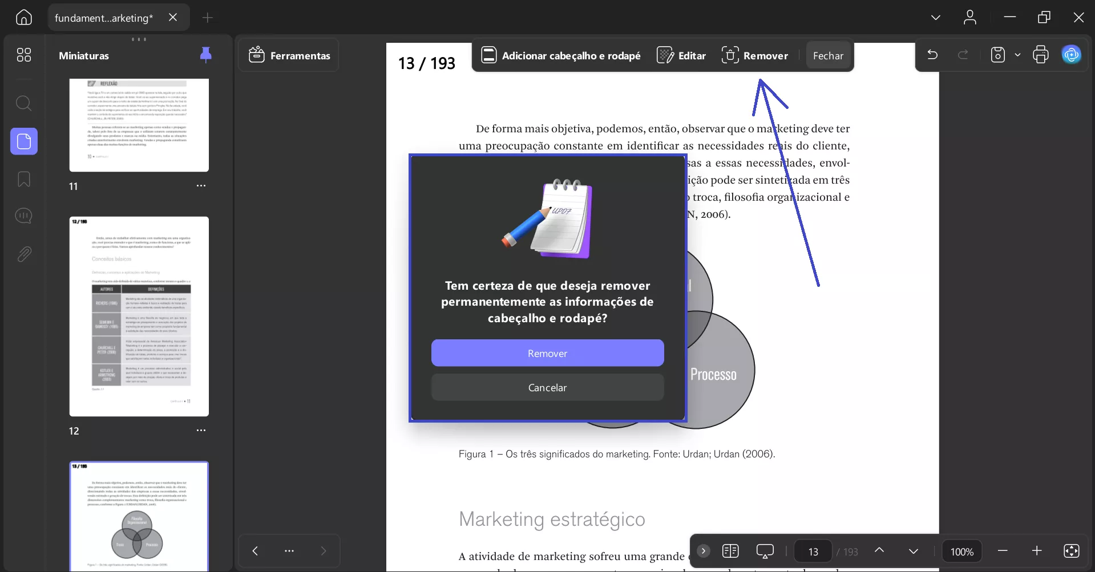
Task: Zoom in with the plus button
Action: tap(1037, 550)
